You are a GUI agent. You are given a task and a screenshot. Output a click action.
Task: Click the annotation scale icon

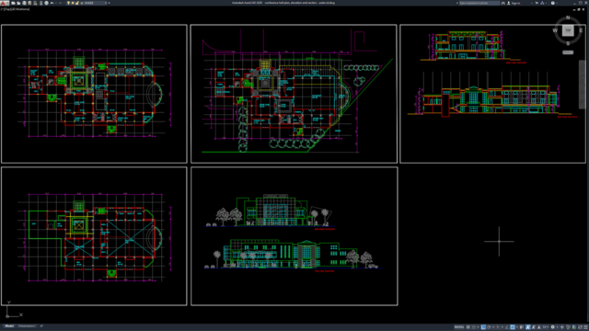pos(539,327)
